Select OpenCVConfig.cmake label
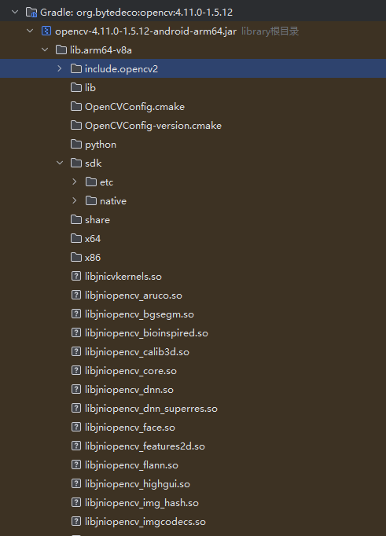 point(134,107)
